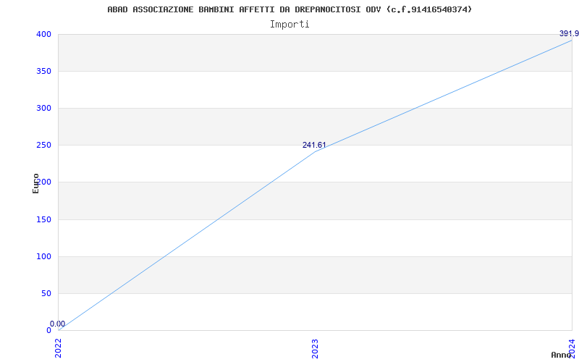This screenshot has height=362, width=579.
Task: Click the 'Anno' x-axis title
Action: [x=561, y=355]
